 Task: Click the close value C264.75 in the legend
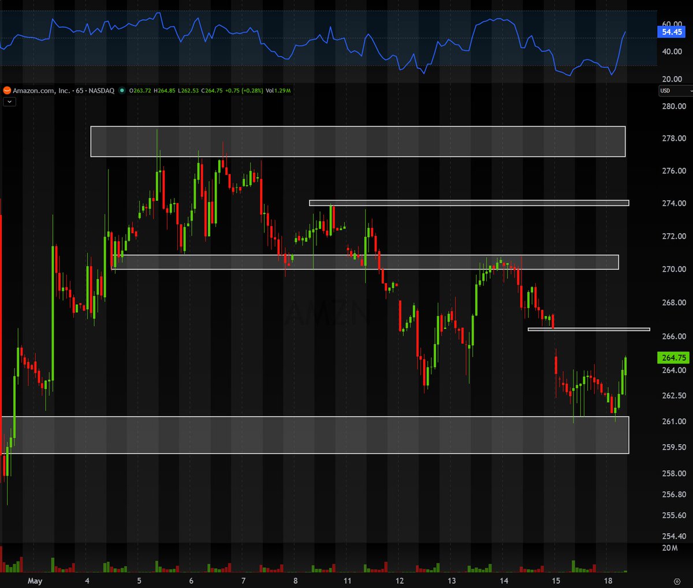point(211,91)
